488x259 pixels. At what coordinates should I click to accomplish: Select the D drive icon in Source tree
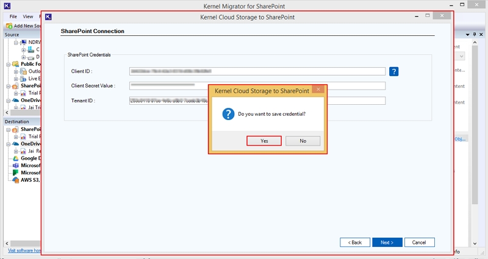tap(31, 57)
